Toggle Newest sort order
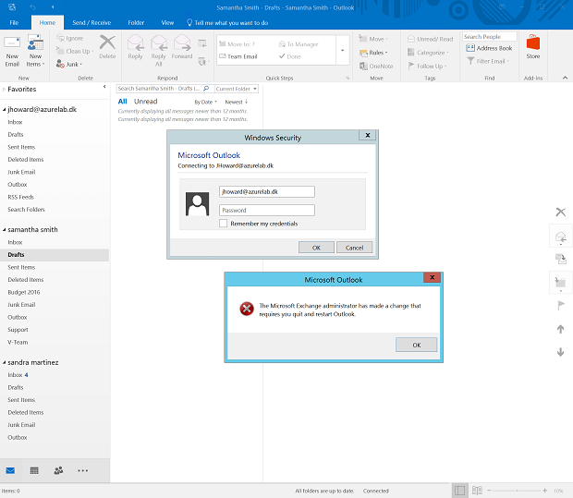The height and width of the screenshot is (498, 573). click(x=237, y=102)
